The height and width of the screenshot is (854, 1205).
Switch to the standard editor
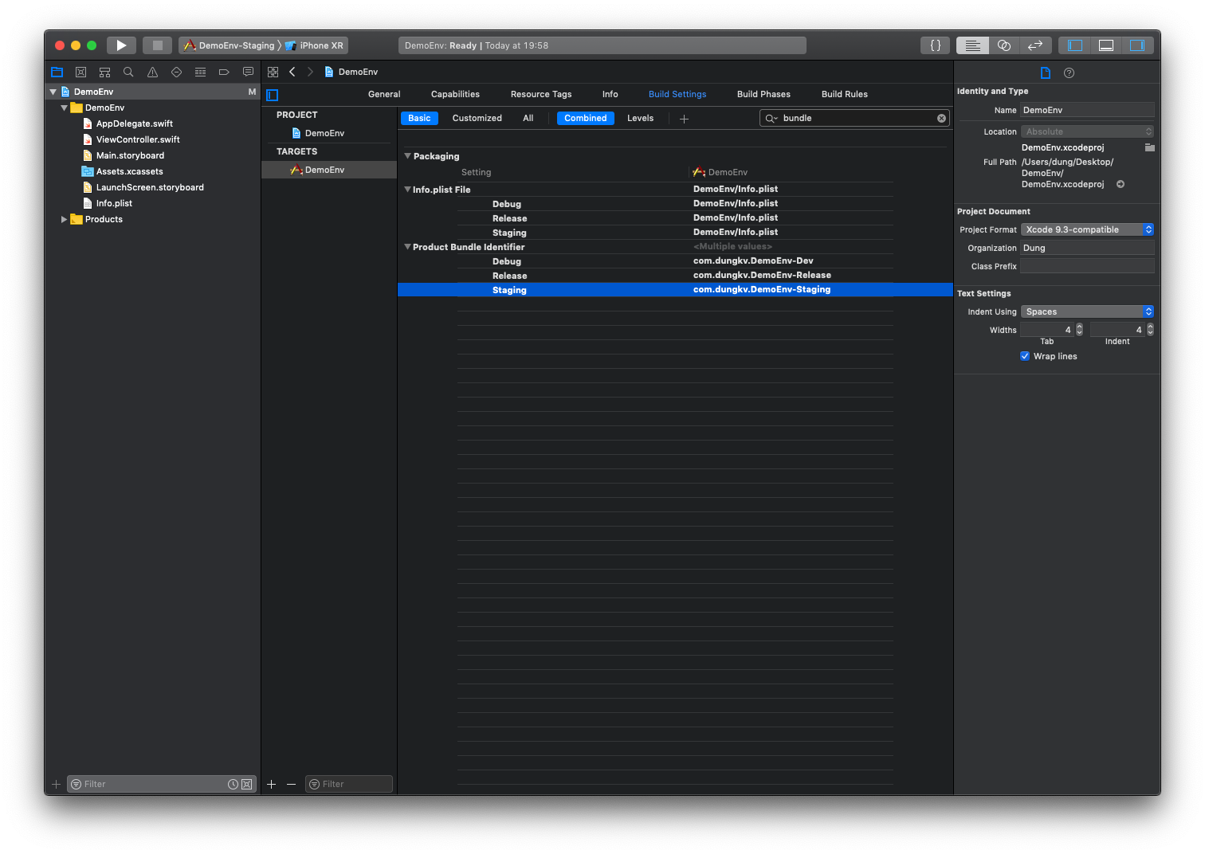pyautogui.click(x=972, y=45)
